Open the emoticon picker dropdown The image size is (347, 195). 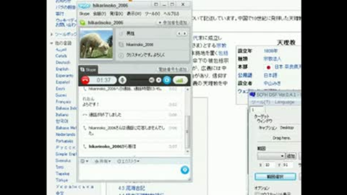pos(84,161)
